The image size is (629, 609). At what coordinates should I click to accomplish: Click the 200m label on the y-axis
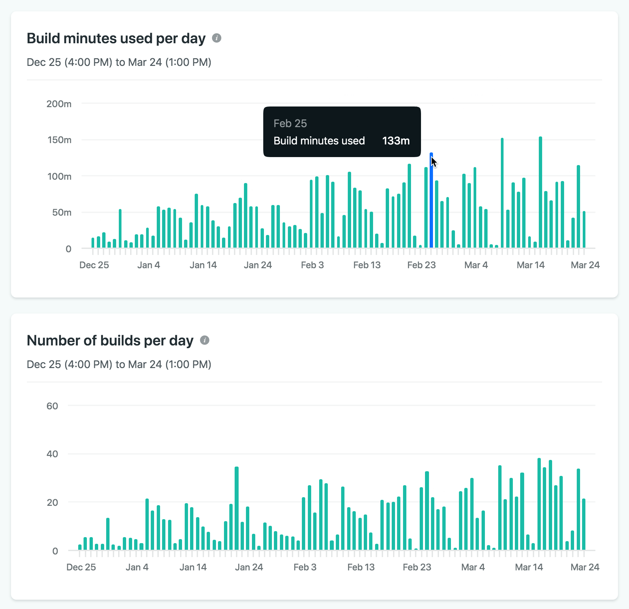59,104
